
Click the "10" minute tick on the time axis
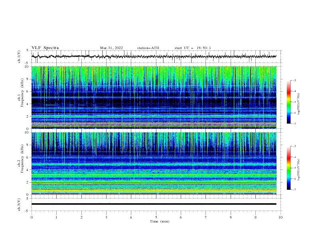pos(280,217)
